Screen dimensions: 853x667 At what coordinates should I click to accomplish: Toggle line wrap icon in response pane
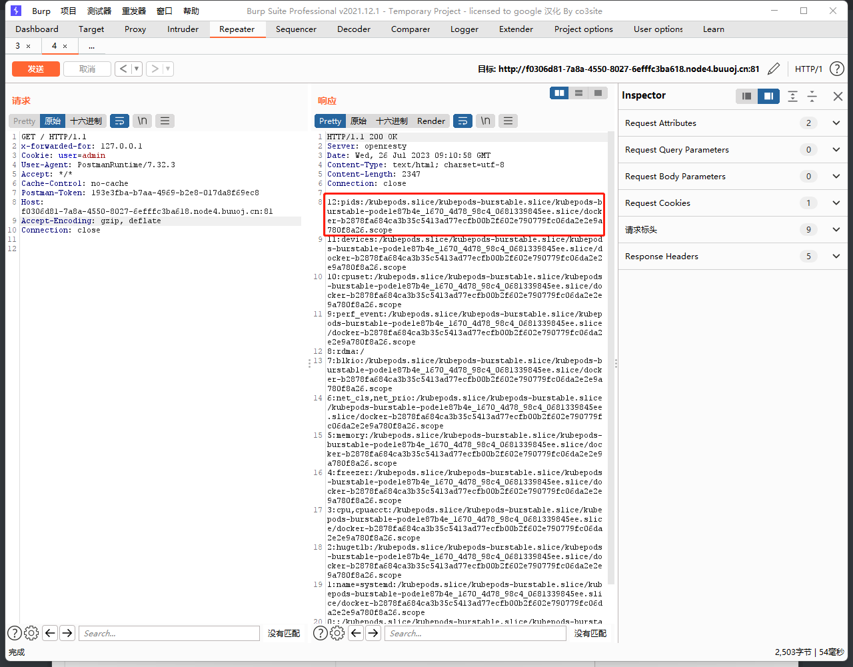pos(462,121)
